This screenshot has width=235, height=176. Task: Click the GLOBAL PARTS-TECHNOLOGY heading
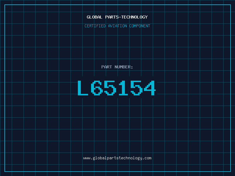coord(117,17)
